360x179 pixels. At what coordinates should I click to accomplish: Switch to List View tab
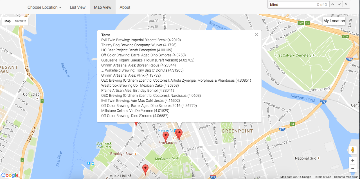pos(78,7)
